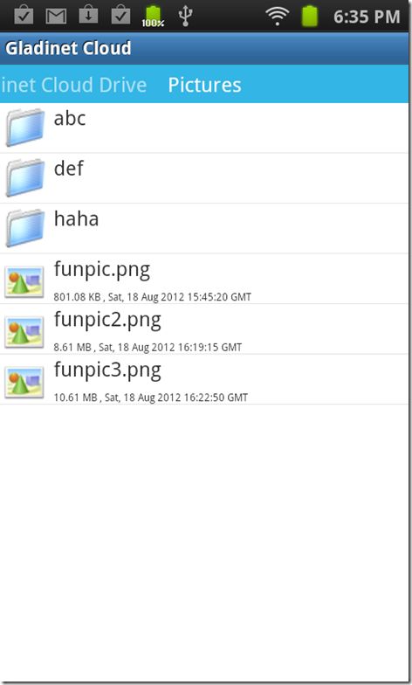This screenshot has height=685, width=412.
Task: Click the Gladinet Cloud title bar text
Action: [x=68, y=48]
